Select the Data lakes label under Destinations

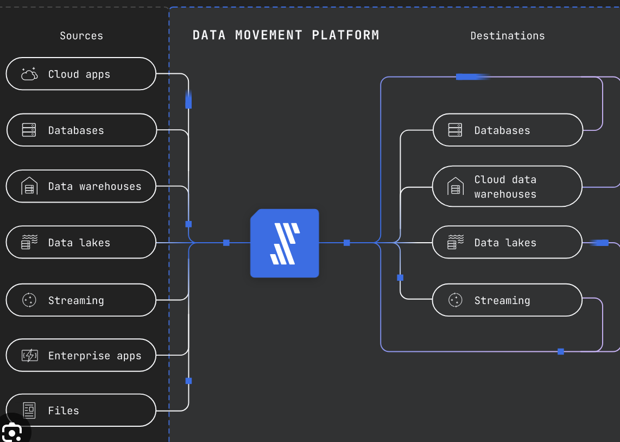click(x=505, y=243)
